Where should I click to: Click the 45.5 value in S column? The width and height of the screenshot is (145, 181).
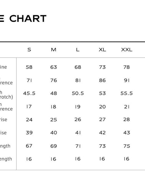(29, 93)
